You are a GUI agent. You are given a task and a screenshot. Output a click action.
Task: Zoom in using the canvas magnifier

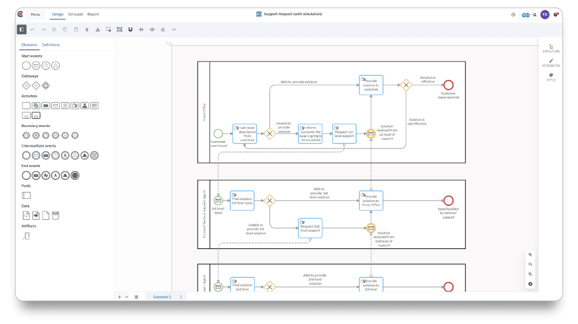click(530, 255)
